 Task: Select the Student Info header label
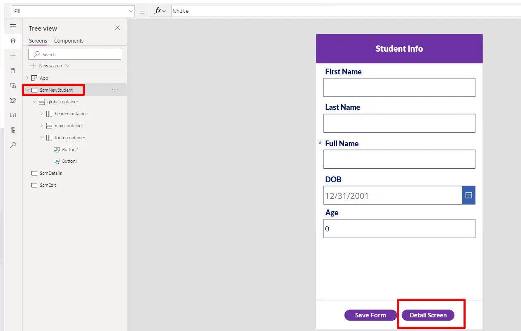tap(399, 49)
